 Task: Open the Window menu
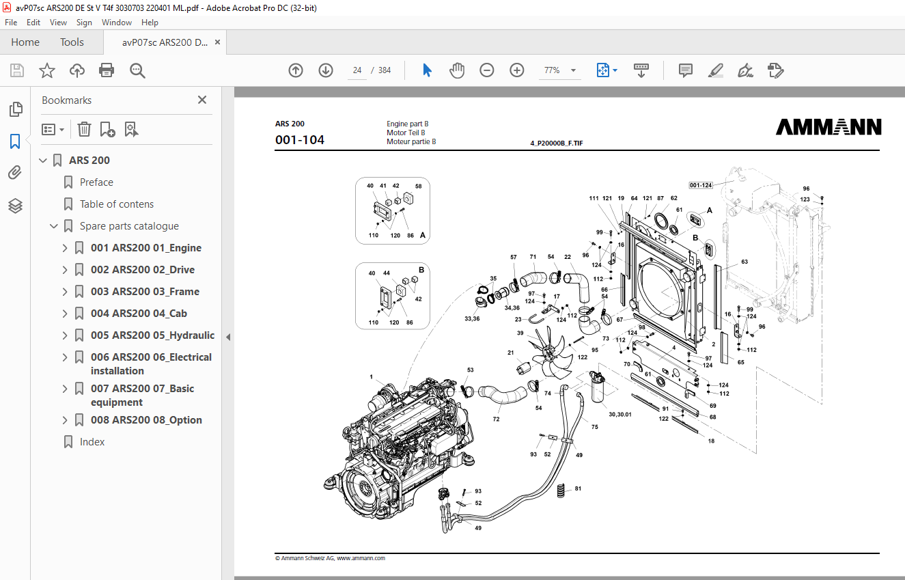click(x=117, y=23)
